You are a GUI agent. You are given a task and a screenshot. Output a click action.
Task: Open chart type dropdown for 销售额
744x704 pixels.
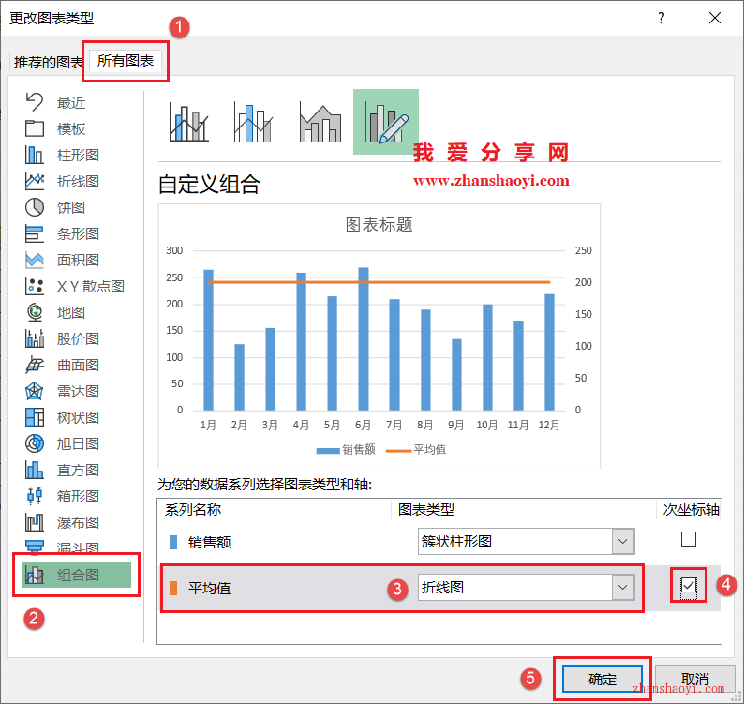click(623, 541)
